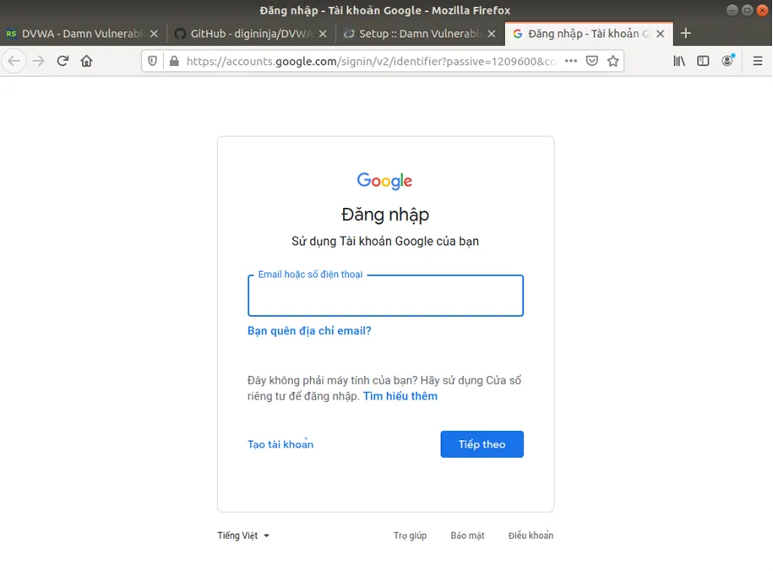Close the Firefox window with red button
773x571 pixels.
pyautogui.click(x=763, y=10)
